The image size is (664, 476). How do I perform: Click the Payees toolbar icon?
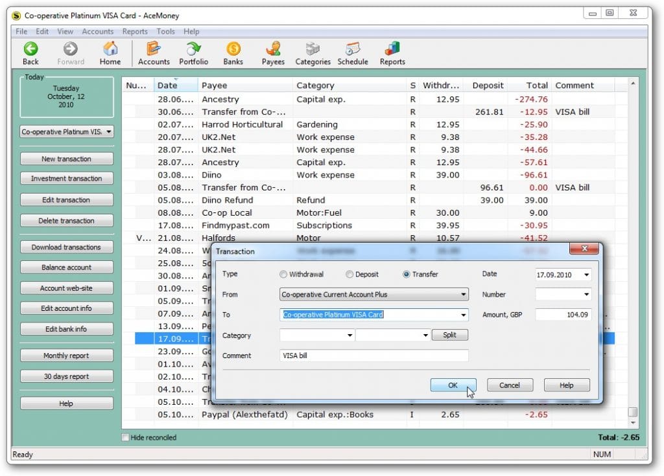tap(273, 52)
